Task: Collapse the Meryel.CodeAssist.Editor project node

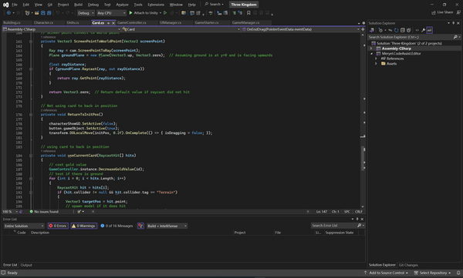Action: click(371, 54)
